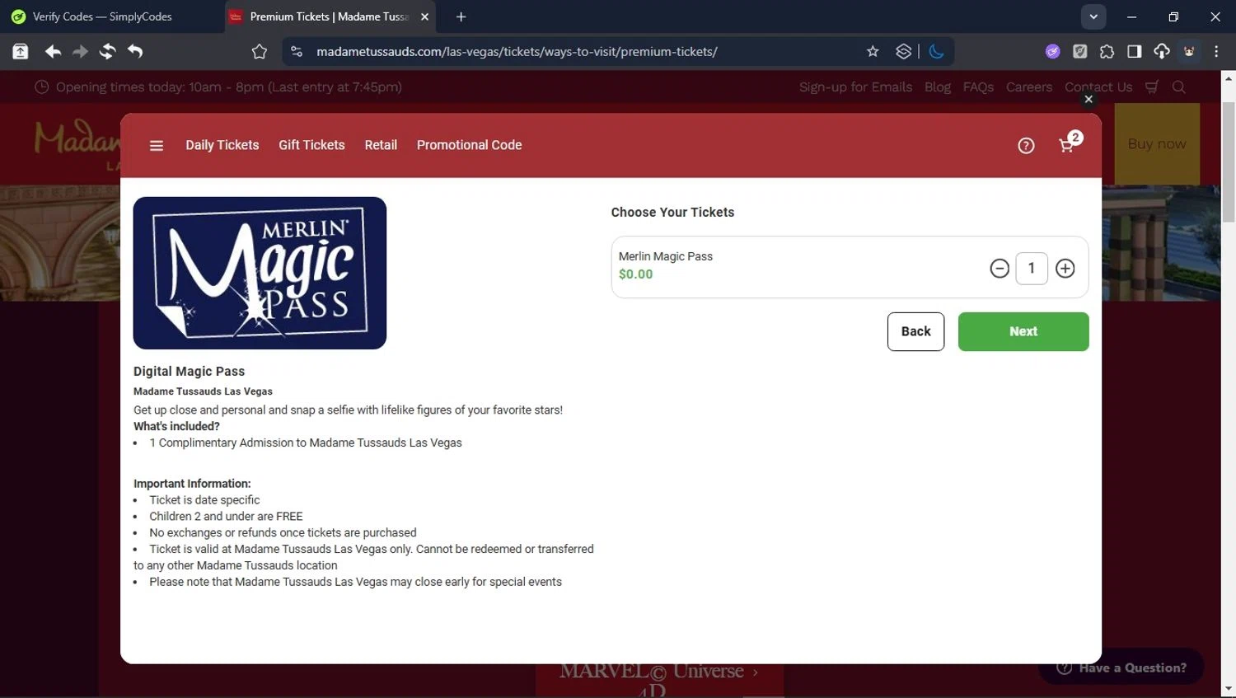Click the purple extension icon
This screenshot has width=1236, height=698.
pyautogui.click(x=1053, y=51)
